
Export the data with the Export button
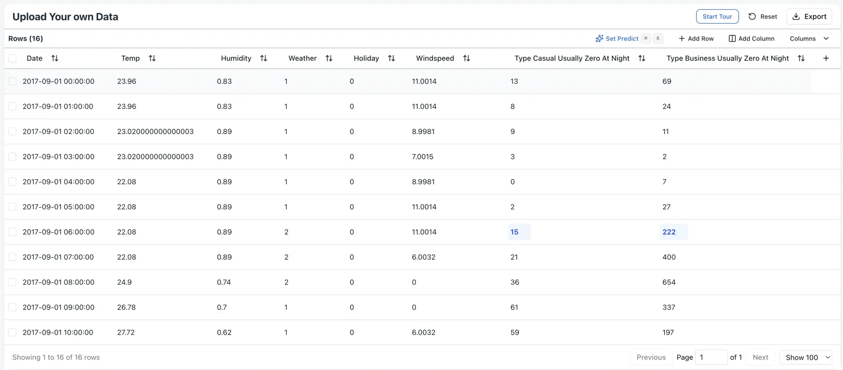[x=809, y=16]
